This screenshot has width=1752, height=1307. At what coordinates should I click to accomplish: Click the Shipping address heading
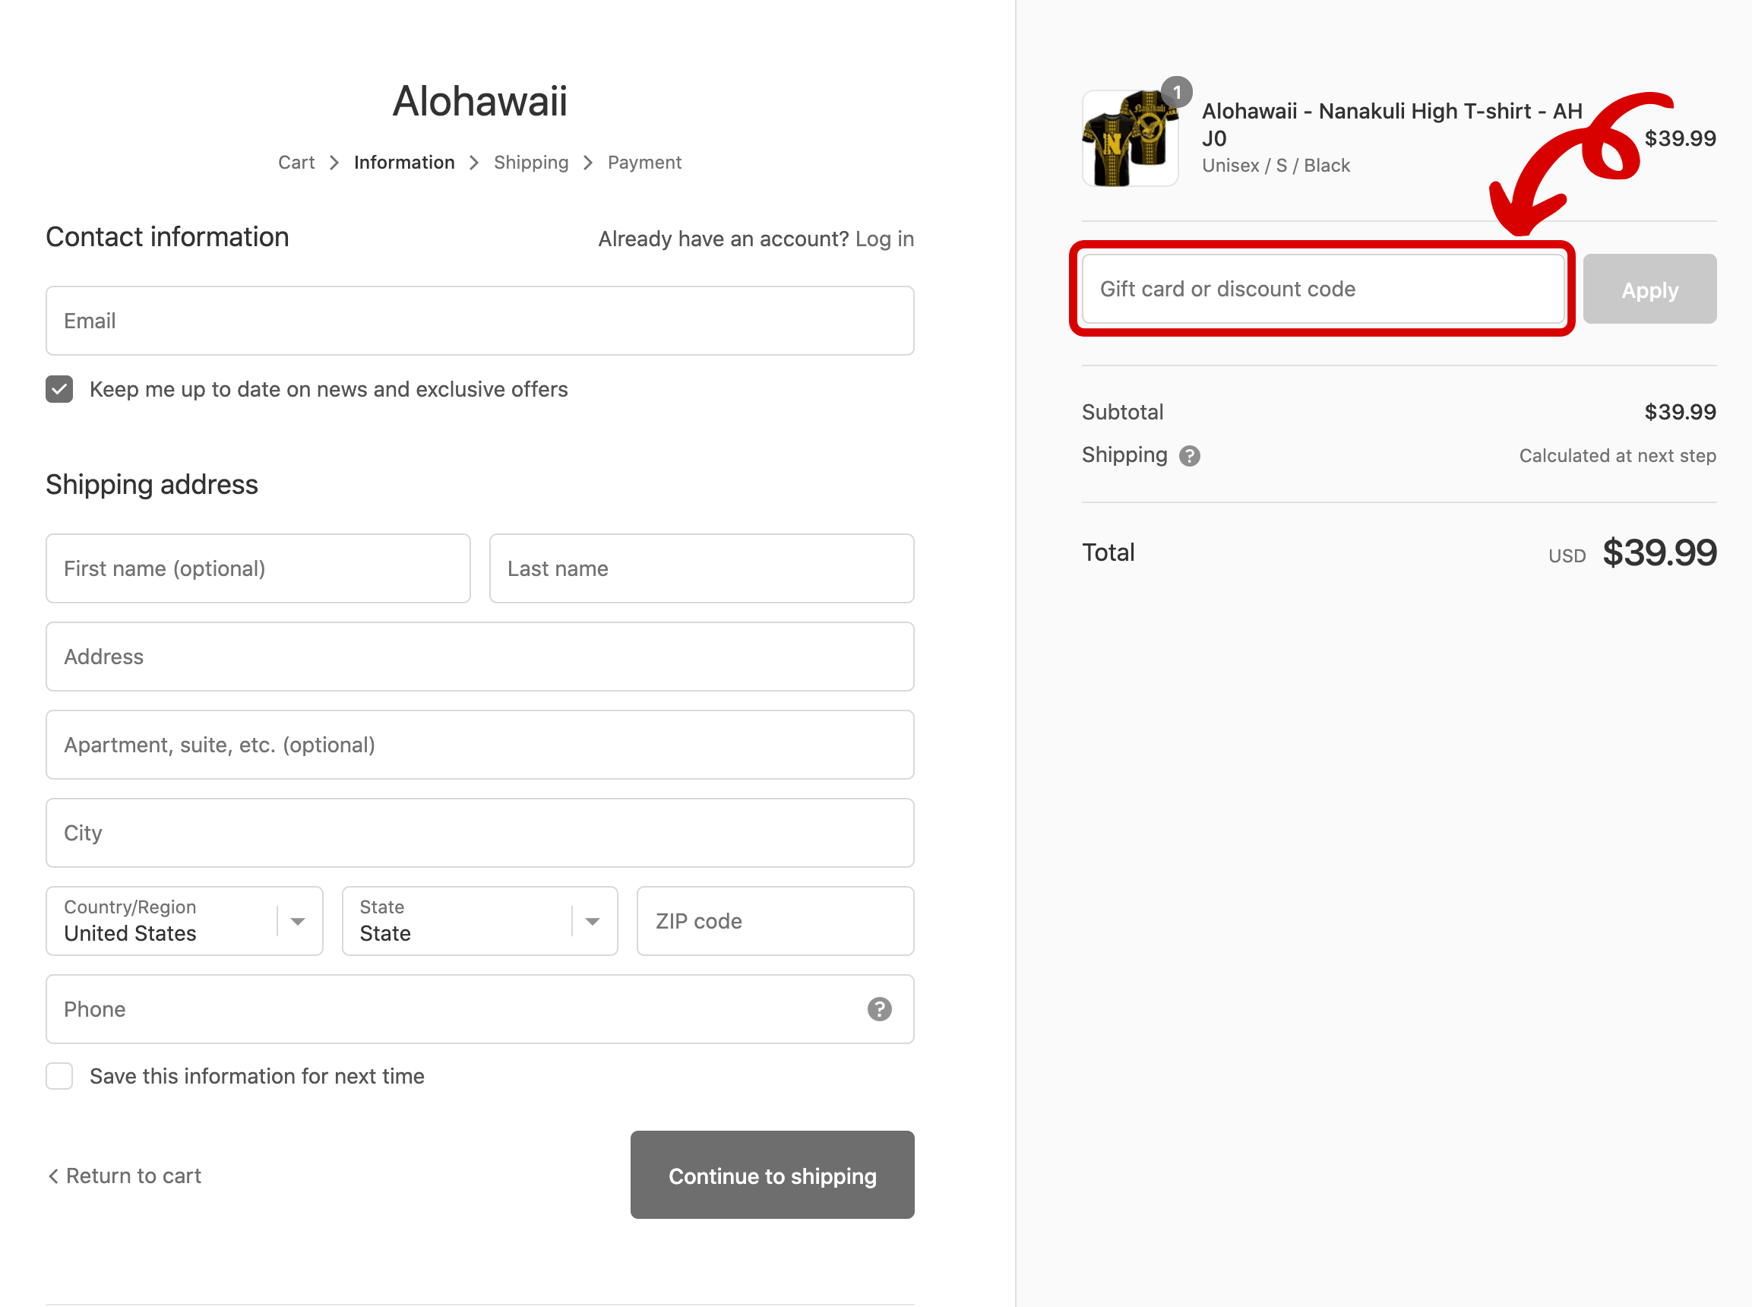click(152, 484)
